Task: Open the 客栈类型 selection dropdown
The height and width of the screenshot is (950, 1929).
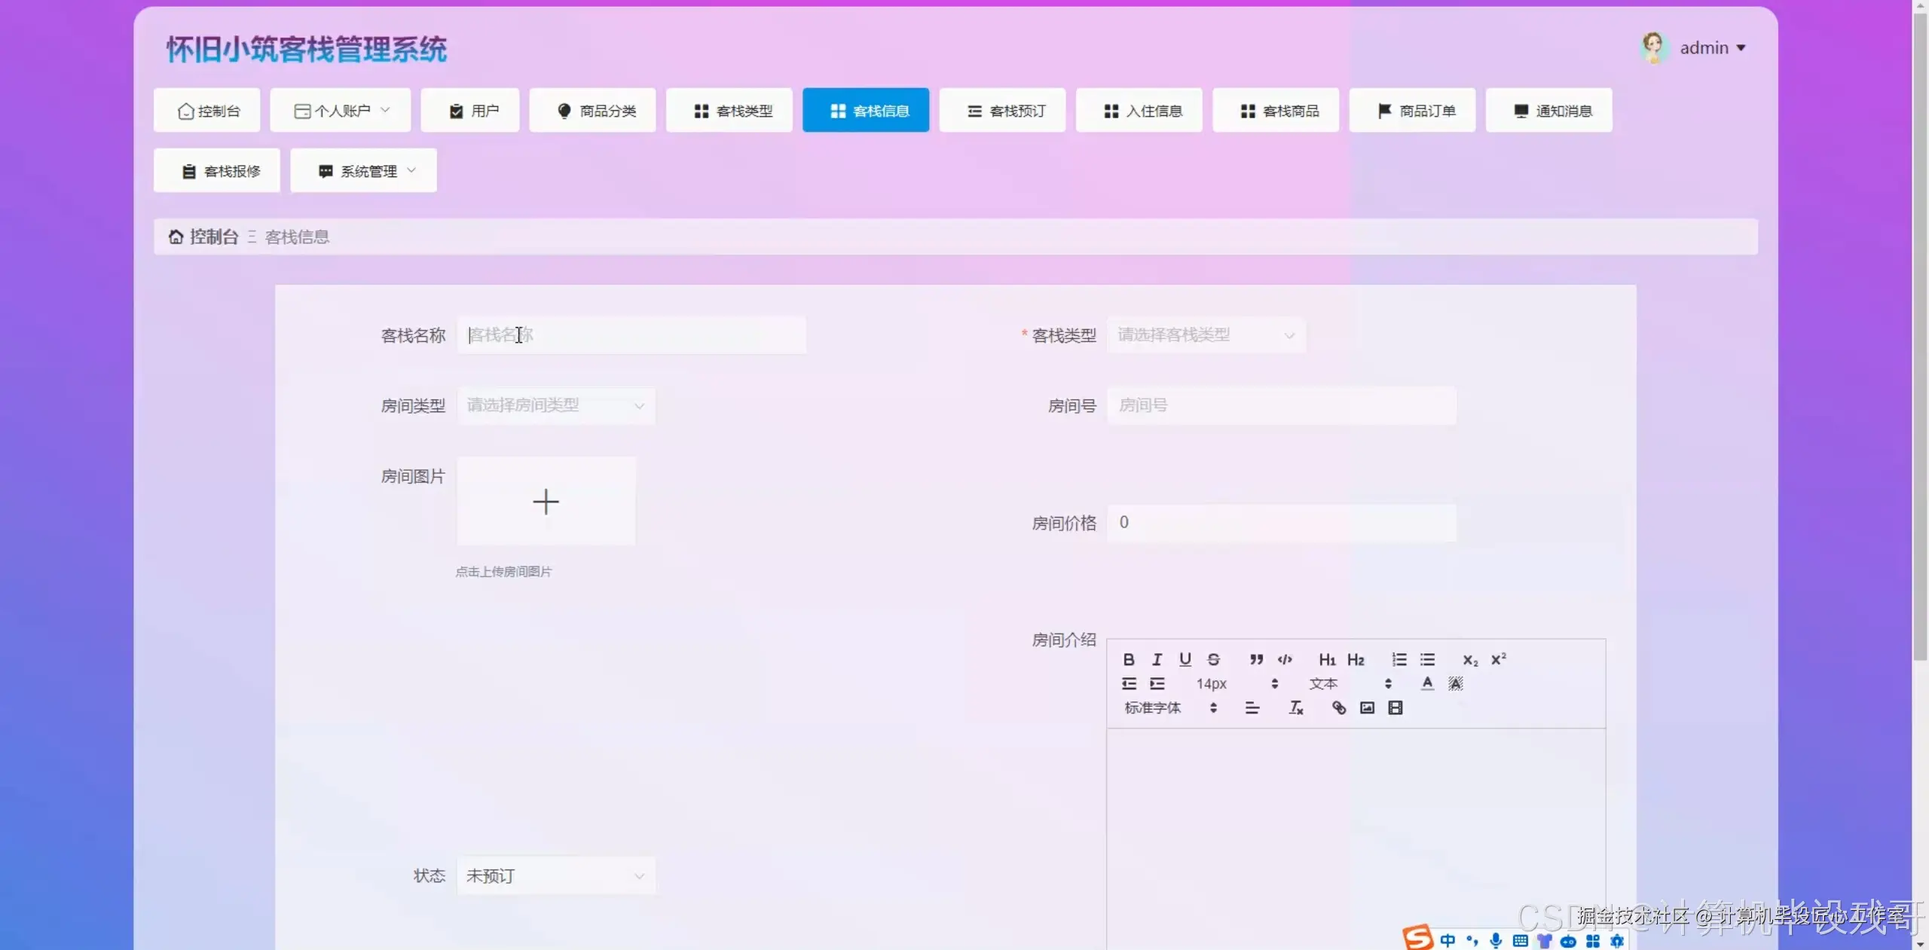Action: 1204,335
